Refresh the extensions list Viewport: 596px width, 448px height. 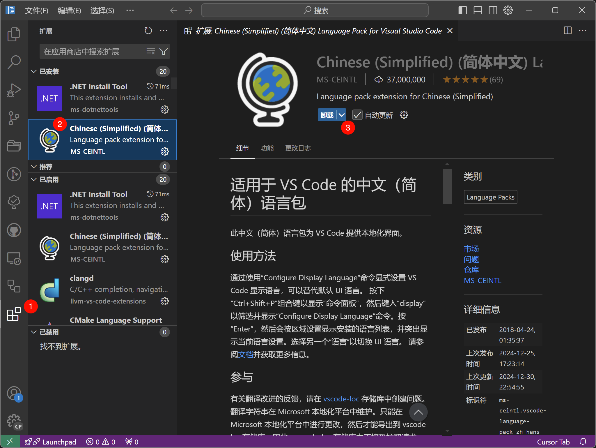148,31
